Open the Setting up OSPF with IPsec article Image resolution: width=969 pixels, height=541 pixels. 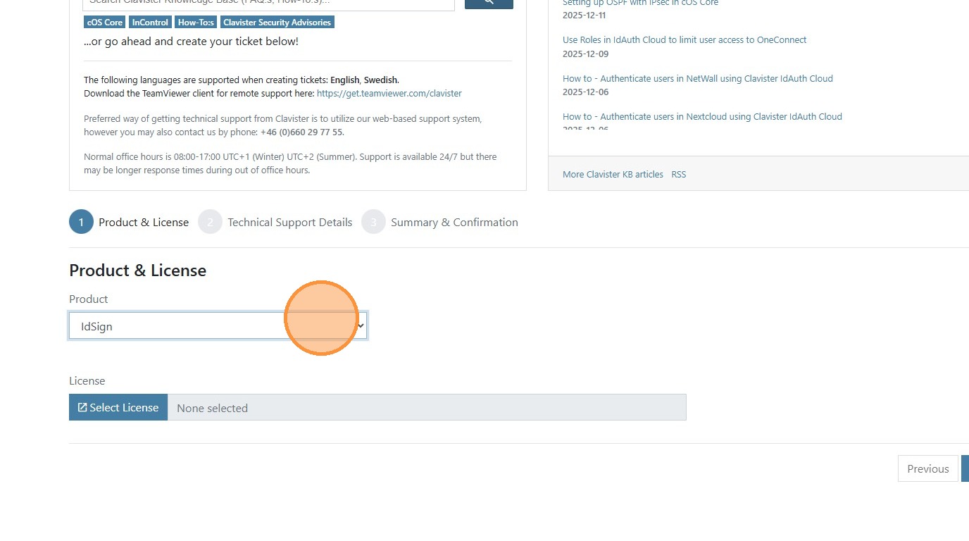tap(640, 4)
